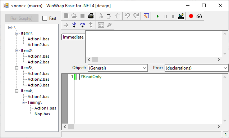Viewport: 229px width, 138px height.
Task: Click the Redo arrow icon
Action: [x=136, y=16]
